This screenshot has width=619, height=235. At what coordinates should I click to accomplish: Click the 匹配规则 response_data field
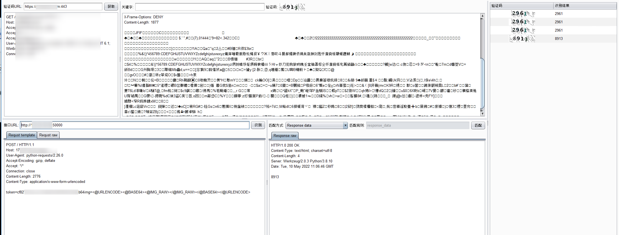417,126
